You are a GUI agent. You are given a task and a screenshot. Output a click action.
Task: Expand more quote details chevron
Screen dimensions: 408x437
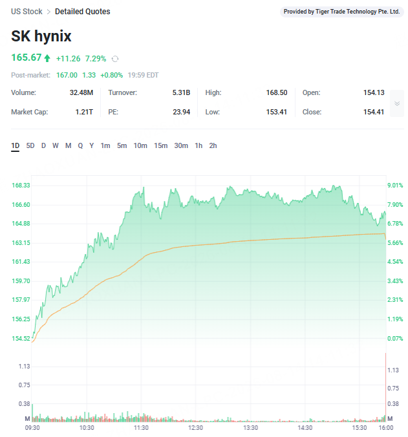pyautogui.click(x=397, y=103)
